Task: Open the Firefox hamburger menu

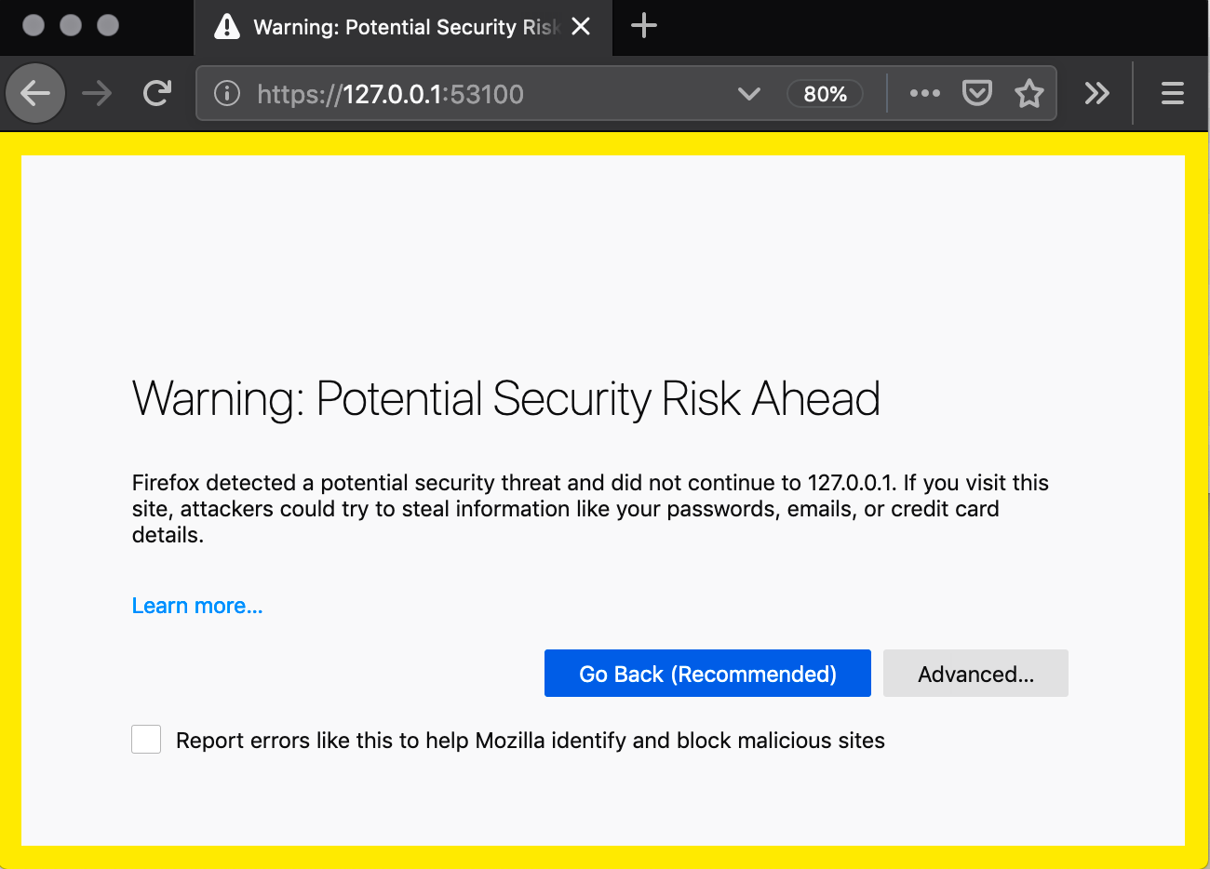Action: tap(1172, 93)
